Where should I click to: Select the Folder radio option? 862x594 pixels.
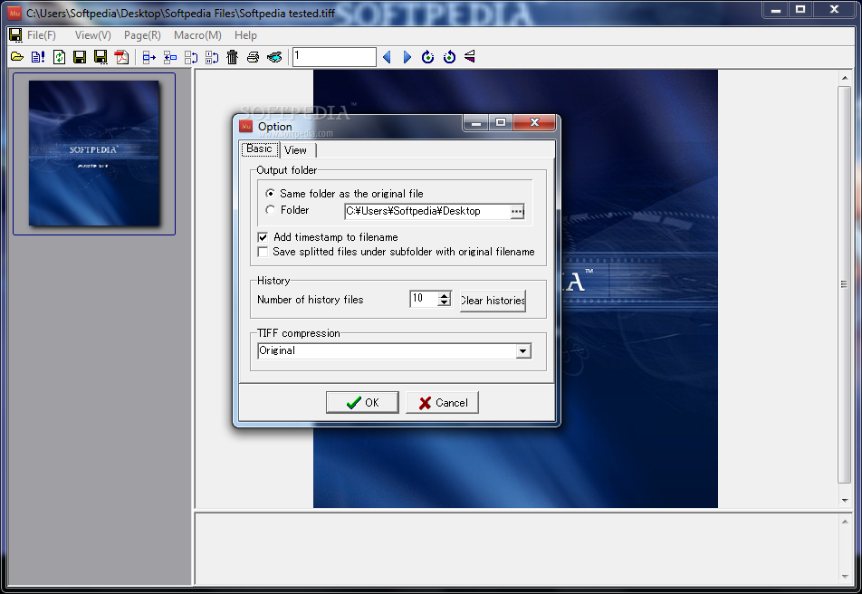270,209
